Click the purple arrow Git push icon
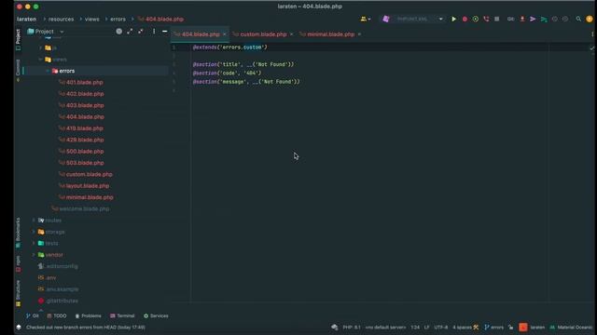The height and width of the screenshot is (335, 597). pos(533,19)
